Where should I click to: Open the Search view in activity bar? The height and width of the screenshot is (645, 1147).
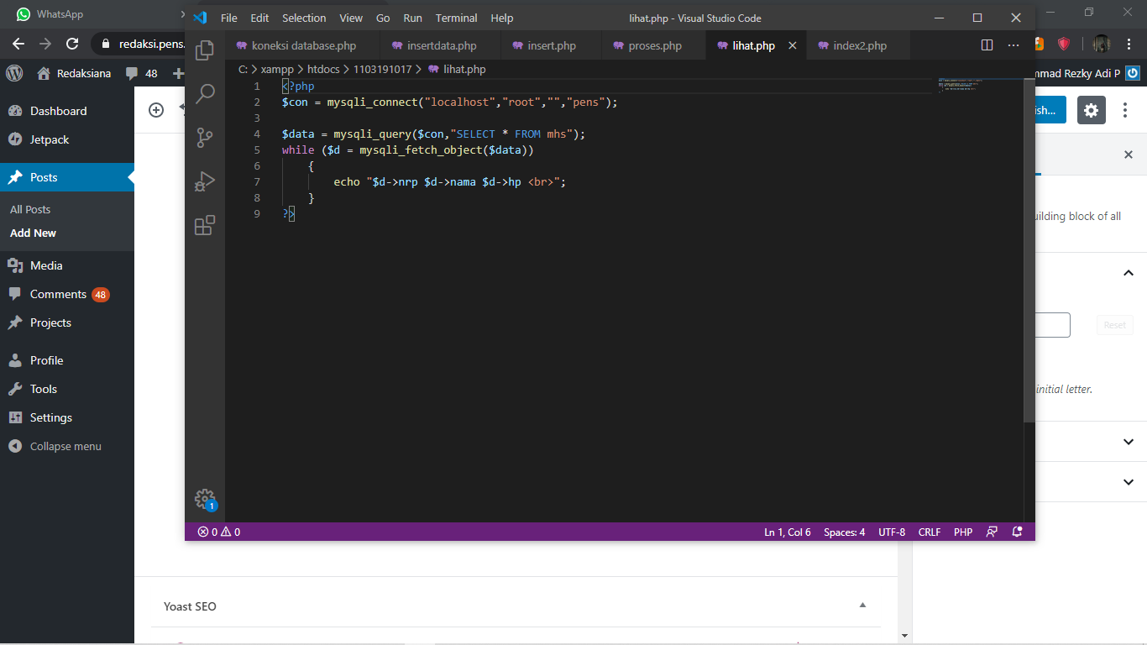(x=205, y=94)
